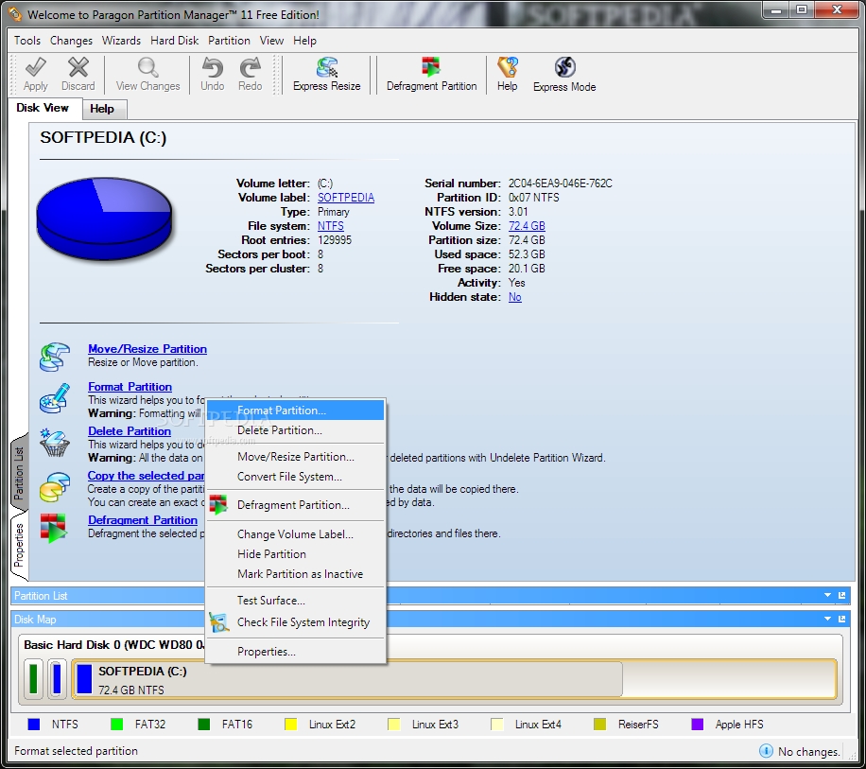Choose Properties... in context menu
Screen dimensions: 866x769
[x=296, y=652]
